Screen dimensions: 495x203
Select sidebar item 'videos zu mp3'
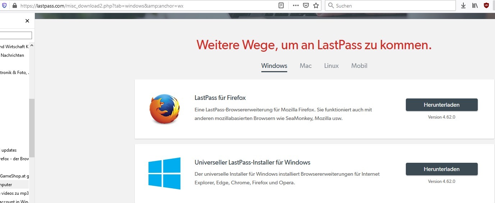[x=14, y=193]
